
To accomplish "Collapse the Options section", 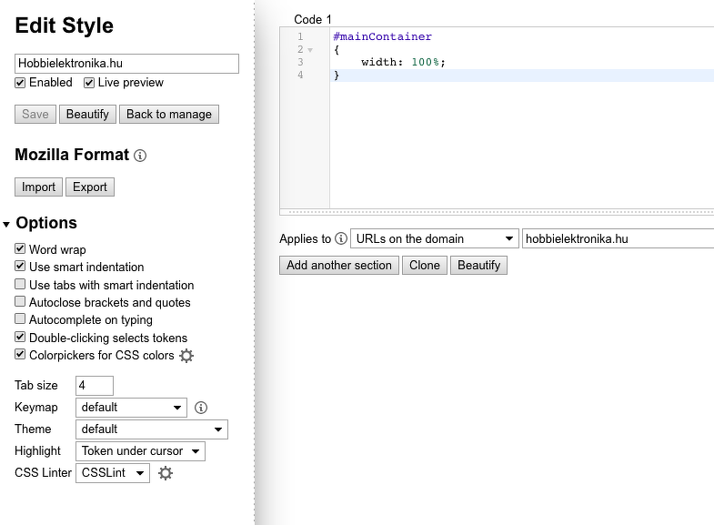I will coord(7,224).
